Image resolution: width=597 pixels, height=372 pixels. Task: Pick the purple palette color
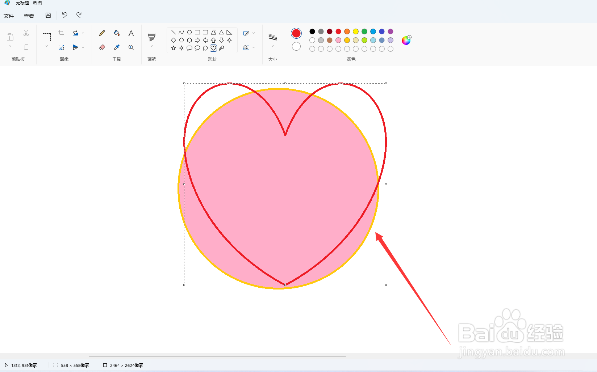pos(391,31)
